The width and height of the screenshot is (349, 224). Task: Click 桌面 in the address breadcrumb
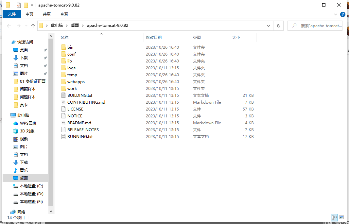tap(75, 26)
